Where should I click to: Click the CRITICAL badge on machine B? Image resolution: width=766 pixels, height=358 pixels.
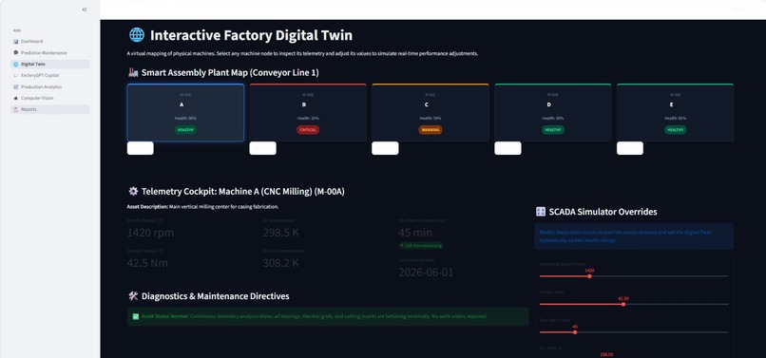click(x=308, y=130)
